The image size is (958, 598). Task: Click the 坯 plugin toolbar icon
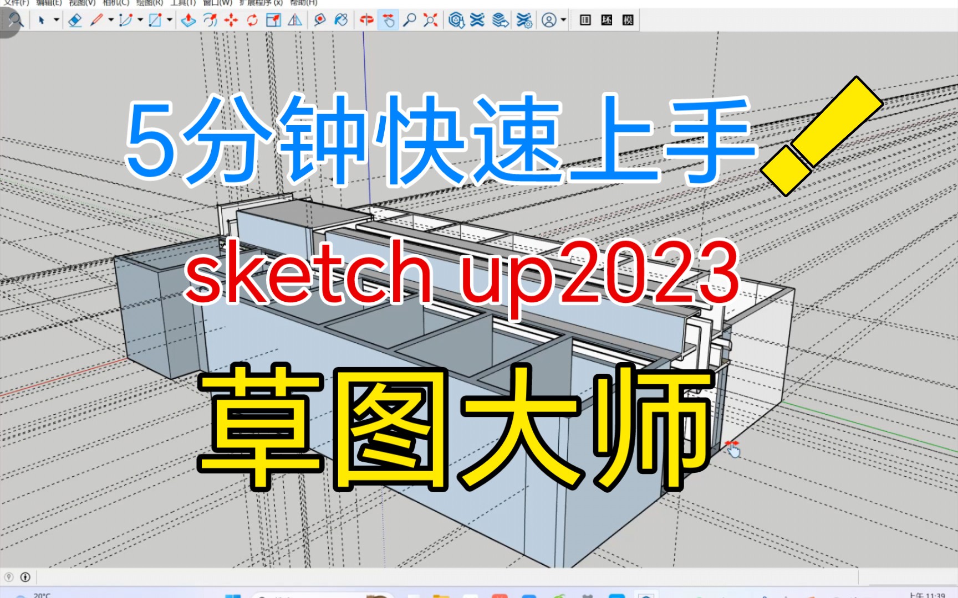(x=607, y=20)
